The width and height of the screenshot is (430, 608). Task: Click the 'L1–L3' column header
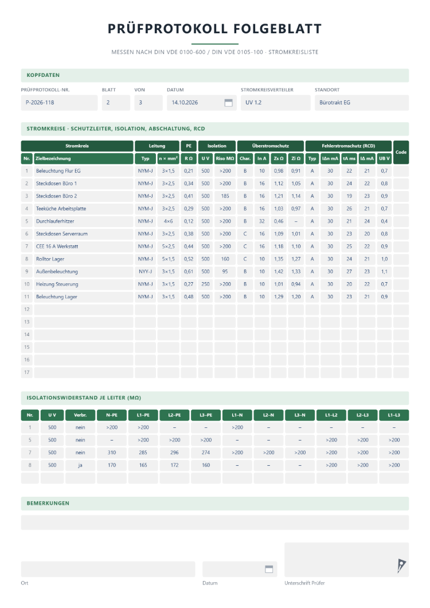(x=394, y=415)
